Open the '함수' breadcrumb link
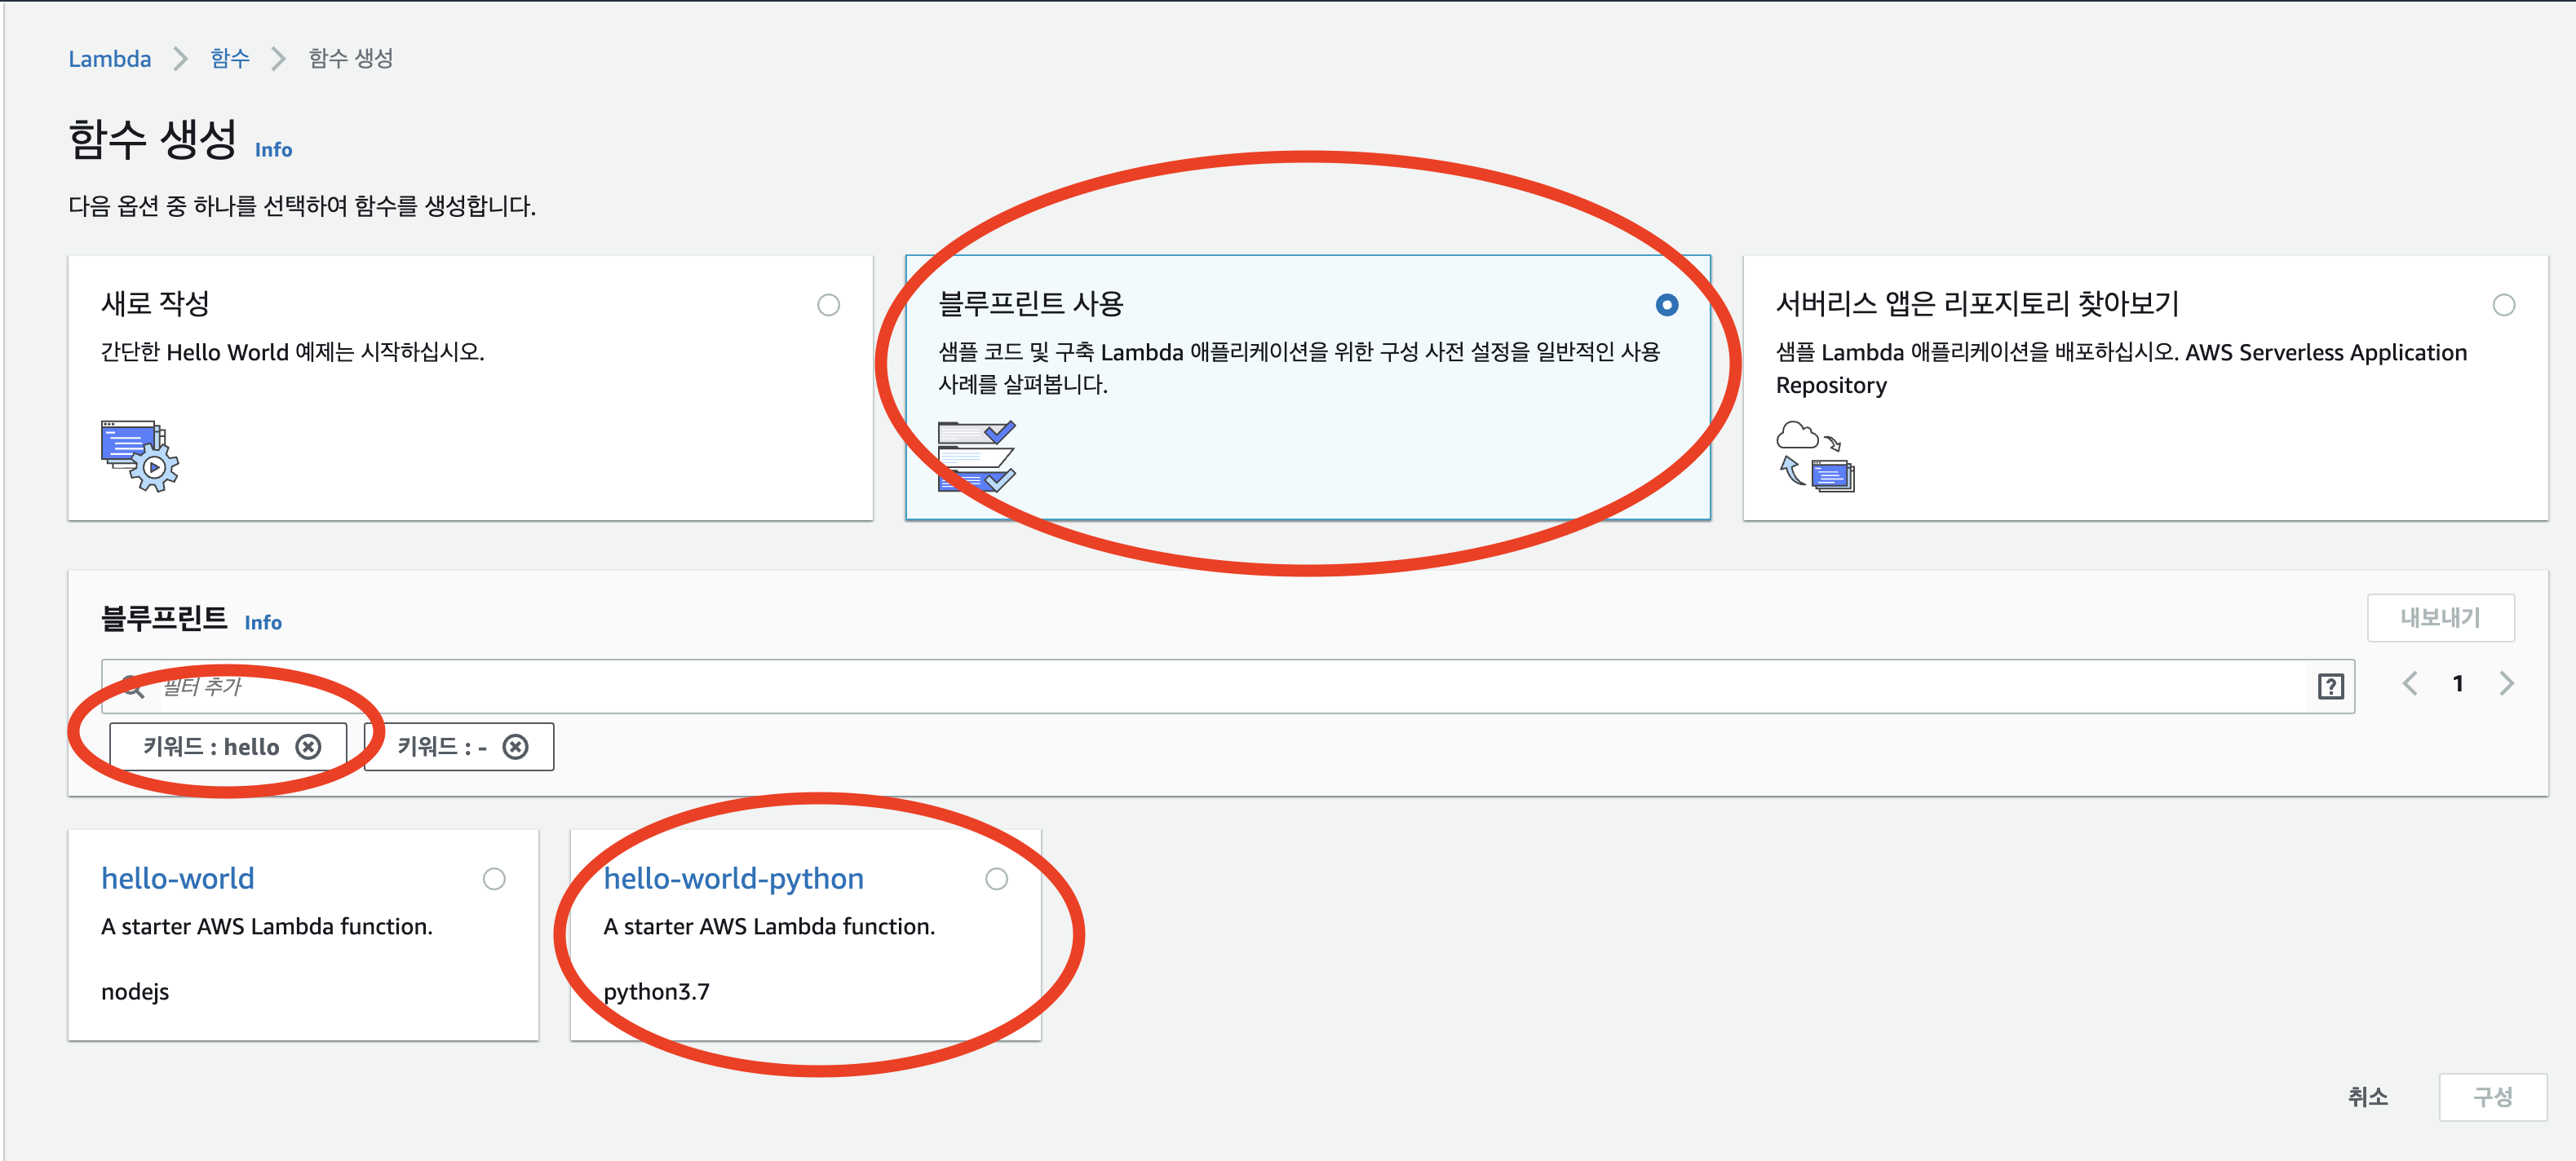 tap(230, 59)
